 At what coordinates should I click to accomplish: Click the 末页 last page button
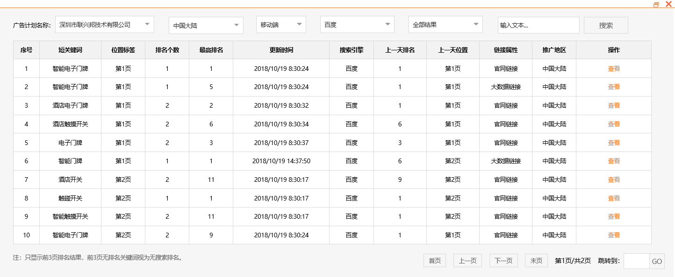point(536,260)
